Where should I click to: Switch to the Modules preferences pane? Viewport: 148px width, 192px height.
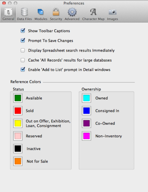point(41,14)
